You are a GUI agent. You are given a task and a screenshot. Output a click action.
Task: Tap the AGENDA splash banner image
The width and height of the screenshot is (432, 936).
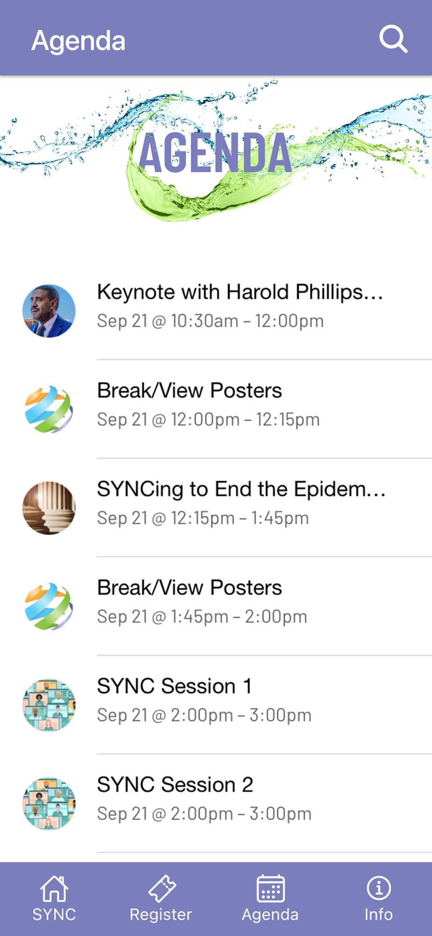pos(216,153)
